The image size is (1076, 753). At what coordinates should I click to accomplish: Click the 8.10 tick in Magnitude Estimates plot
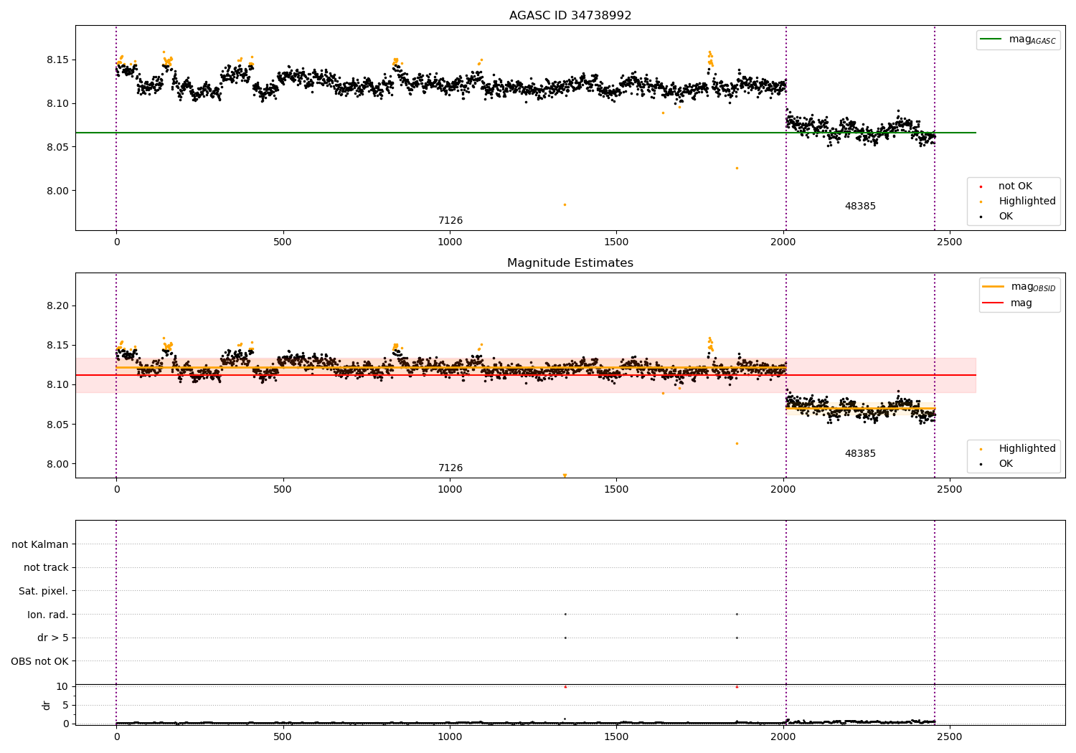[57, 385]
